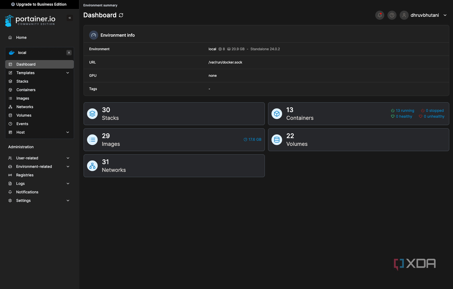Screen dimensions: 453x289
Task: Click the Networks tile icon
Action: coord(93,166)
